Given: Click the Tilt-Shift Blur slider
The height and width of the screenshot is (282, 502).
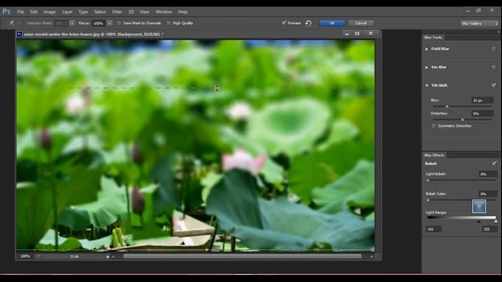Looking at the screenshot, I should pos(461,107).
